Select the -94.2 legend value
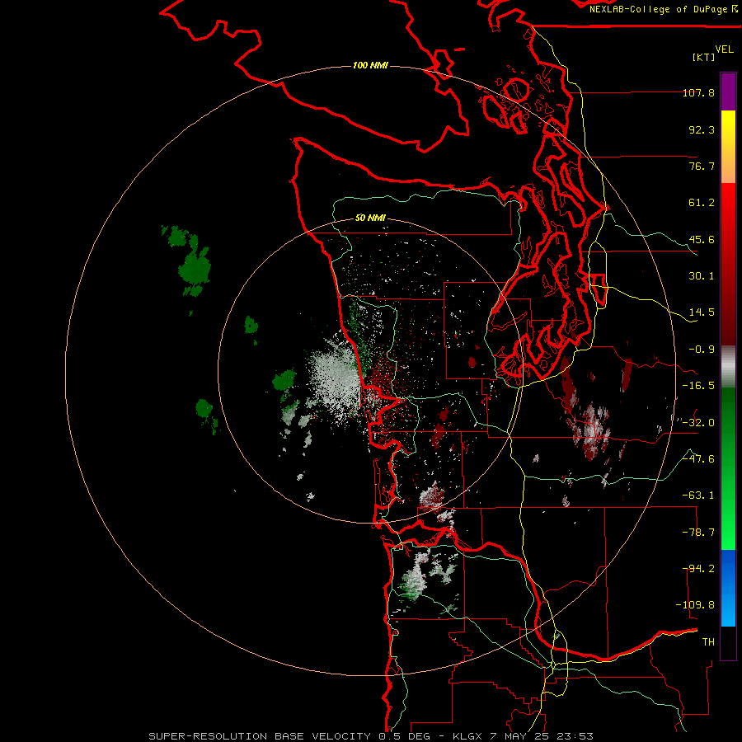Image resolution: width=742 pixels, height=742 pixels. click(x=698, y=569)
